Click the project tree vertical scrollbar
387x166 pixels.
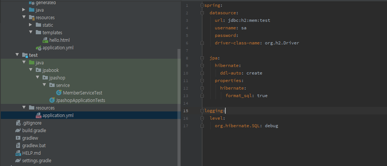[x=179, y=107]
